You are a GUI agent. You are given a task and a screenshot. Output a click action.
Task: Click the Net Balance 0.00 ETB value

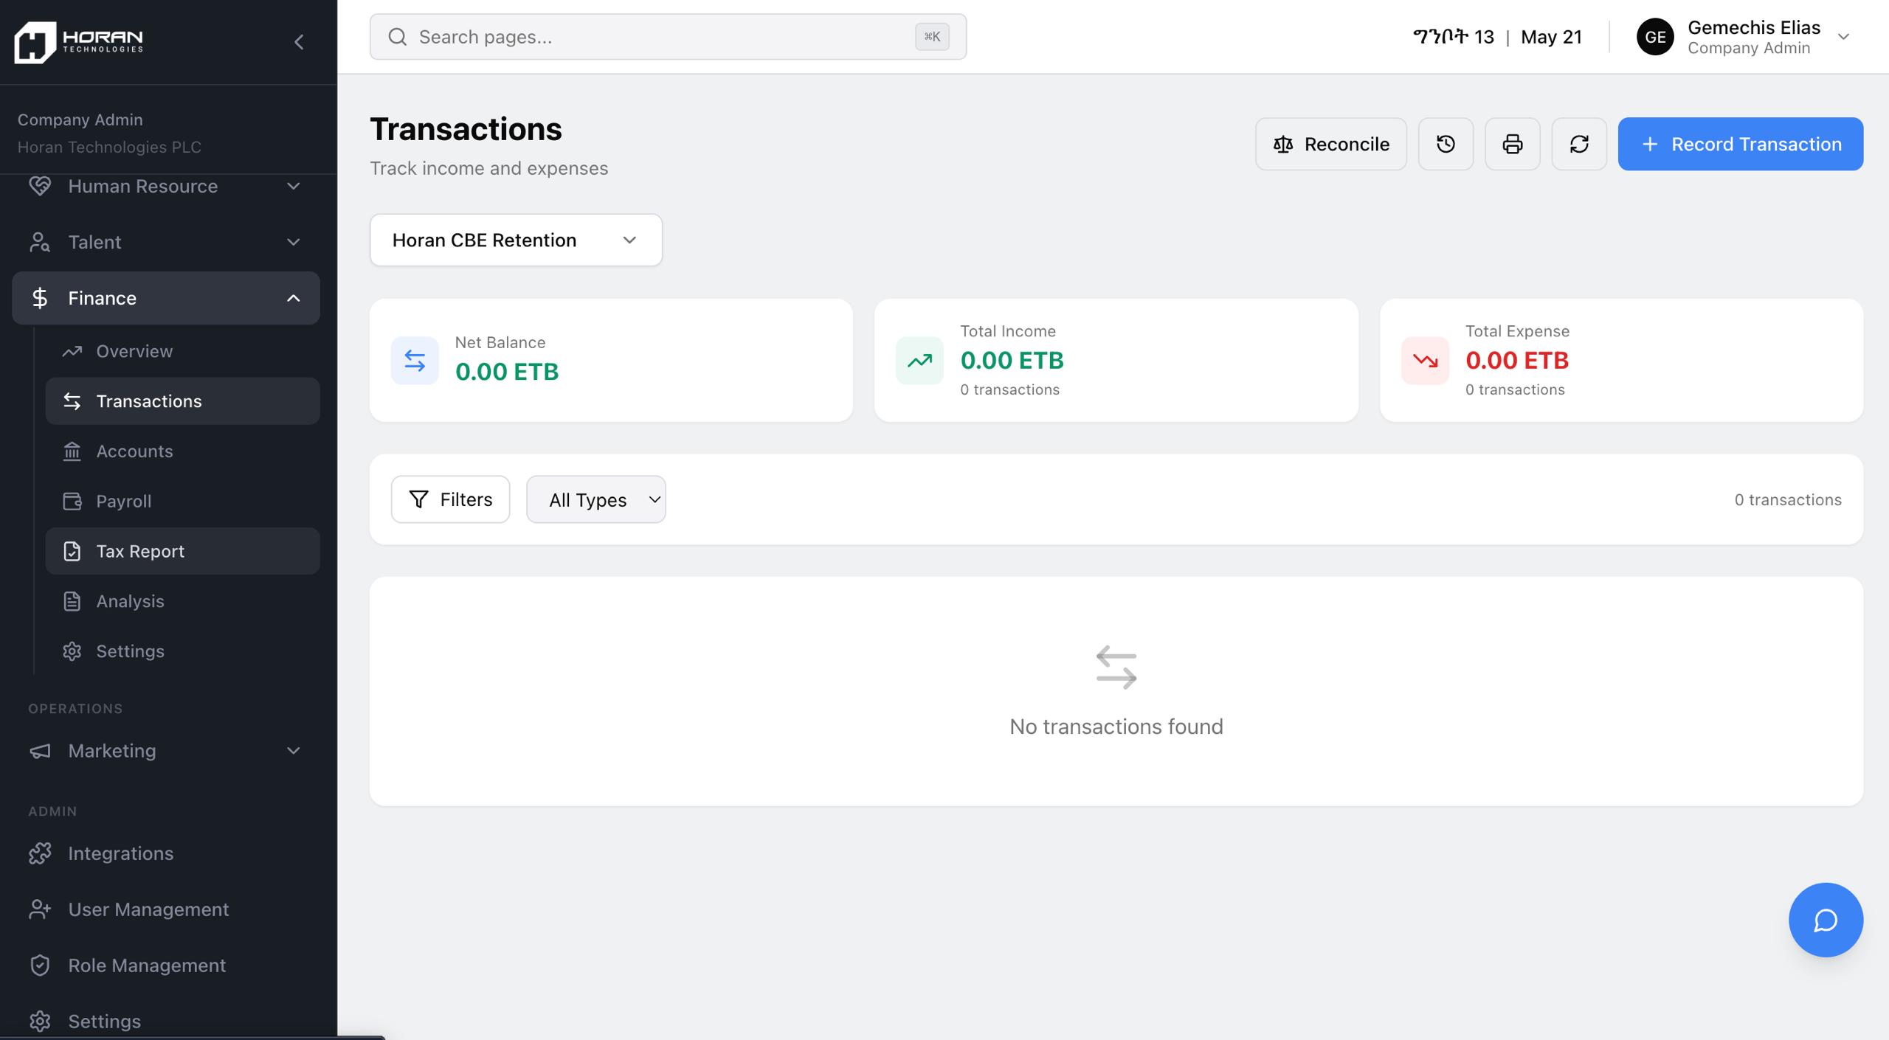pos(507,372)
